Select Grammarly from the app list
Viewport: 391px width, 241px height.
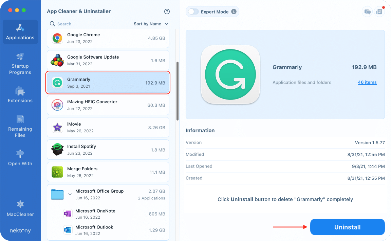(108, 83)
